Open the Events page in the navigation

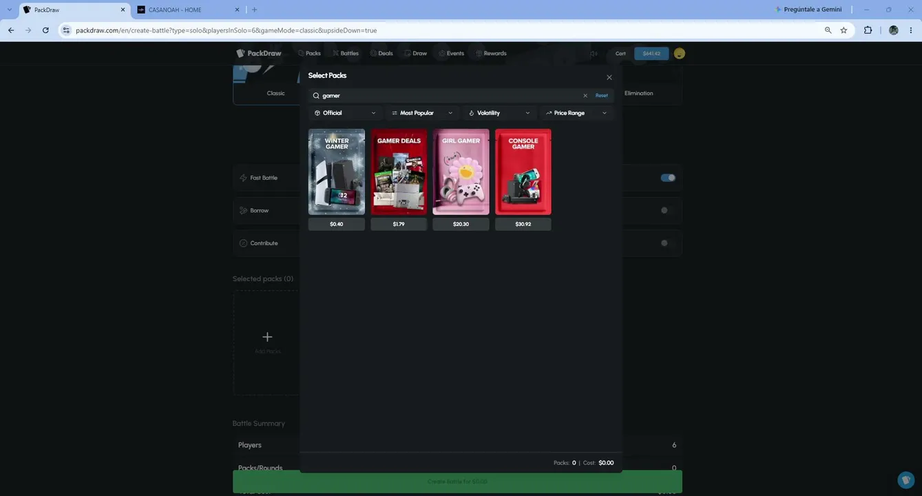tap(452, 53)
